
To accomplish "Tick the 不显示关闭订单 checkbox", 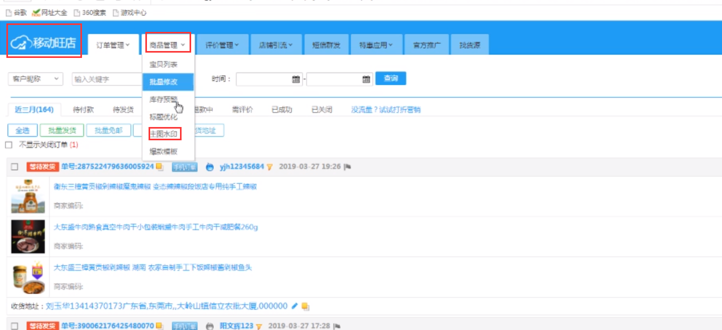I will 9,145.
